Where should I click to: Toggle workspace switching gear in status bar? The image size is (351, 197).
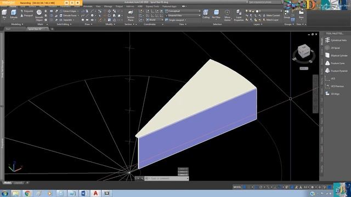tap(313, 187)
